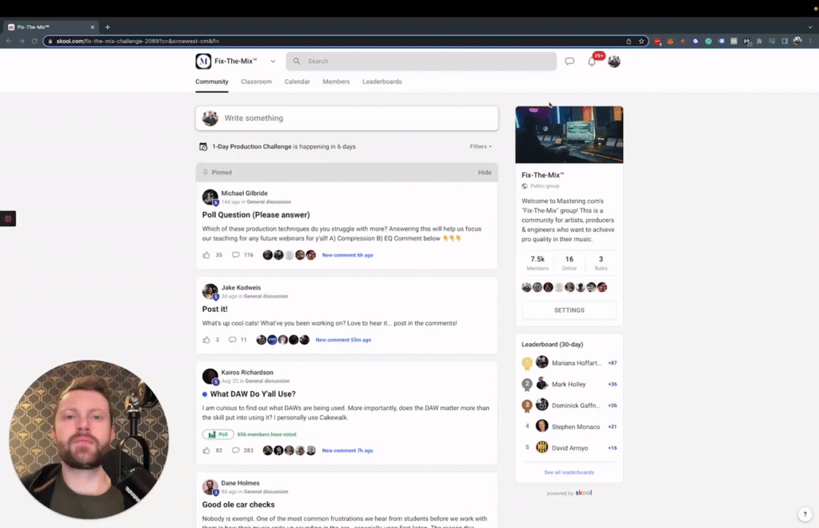Bookmark this page with the star icon

(x=641, y=41)
